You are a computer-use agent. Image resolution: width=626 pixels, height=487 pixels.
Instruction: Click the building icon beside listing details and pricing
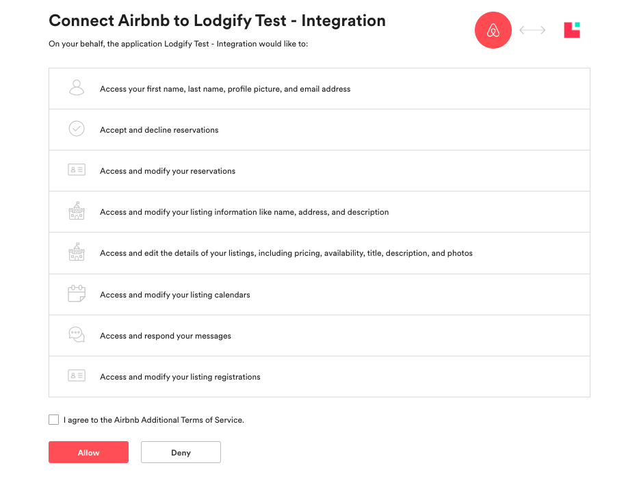77,252
